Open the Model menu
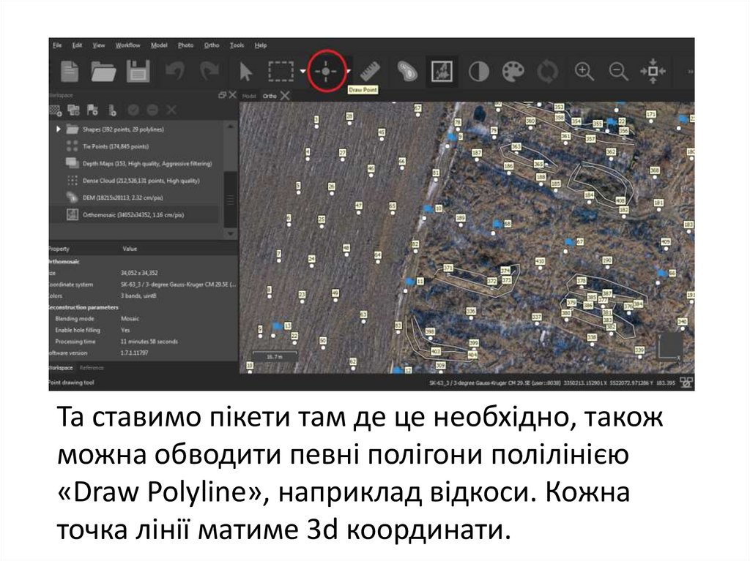 [159, 45]
